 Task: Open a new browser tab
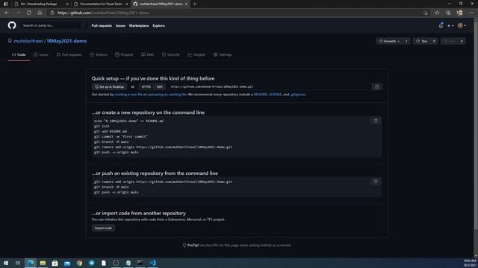[x=194, y=4]
